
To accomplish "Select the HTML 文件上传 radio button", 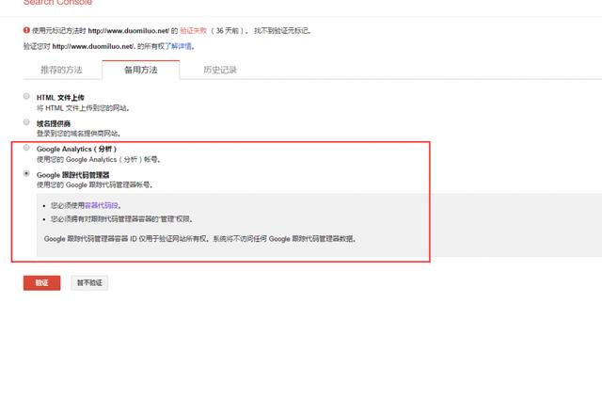I will (26, 96).
